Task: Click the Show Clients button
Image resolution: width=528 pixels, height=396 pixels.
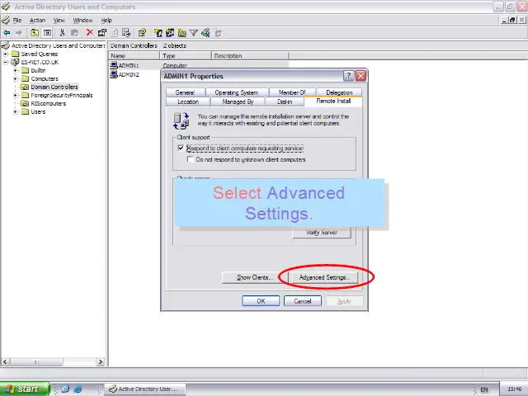Action: tap(255, 277)
